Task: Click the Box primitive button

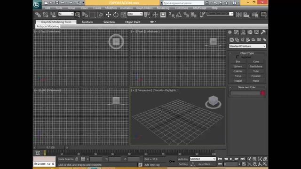Action: pyautogui.click(x=238, y=61)
